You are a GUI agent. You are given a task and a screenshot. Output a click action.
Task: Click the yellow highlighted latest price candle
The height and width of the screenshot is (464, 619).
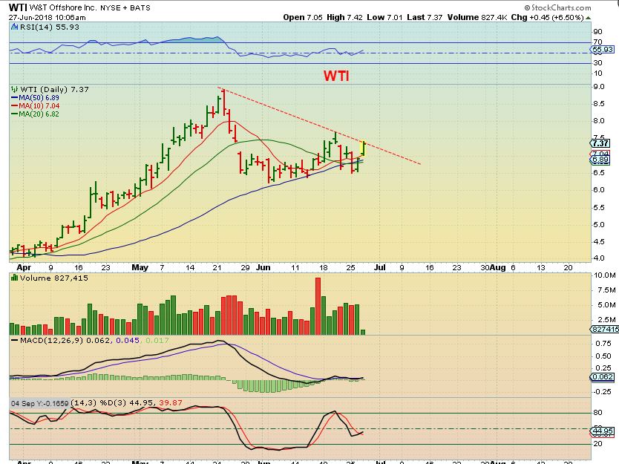click(x=363, y=149)
